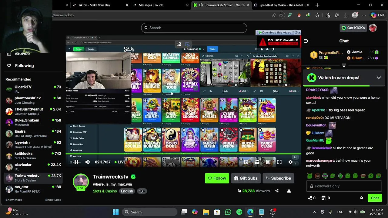Click the Followers only chat input

pyautogui.click(x=344, y=186)
